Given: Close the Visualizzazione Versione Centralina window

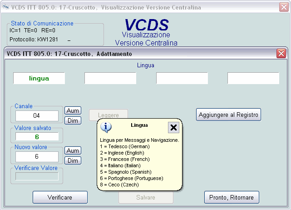Looking at the screenshot, I should [284, 7].
